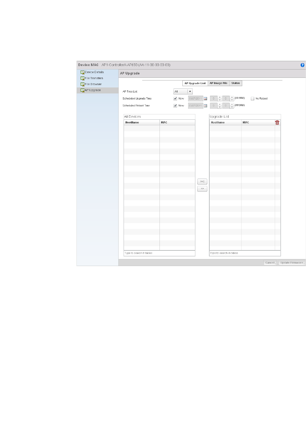
Task: Toggle Now checkbox for Scheduled Reboot Time
Action: click(175, 106)
